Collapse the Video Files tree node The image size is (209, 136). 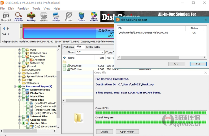[x=19, y=100]
